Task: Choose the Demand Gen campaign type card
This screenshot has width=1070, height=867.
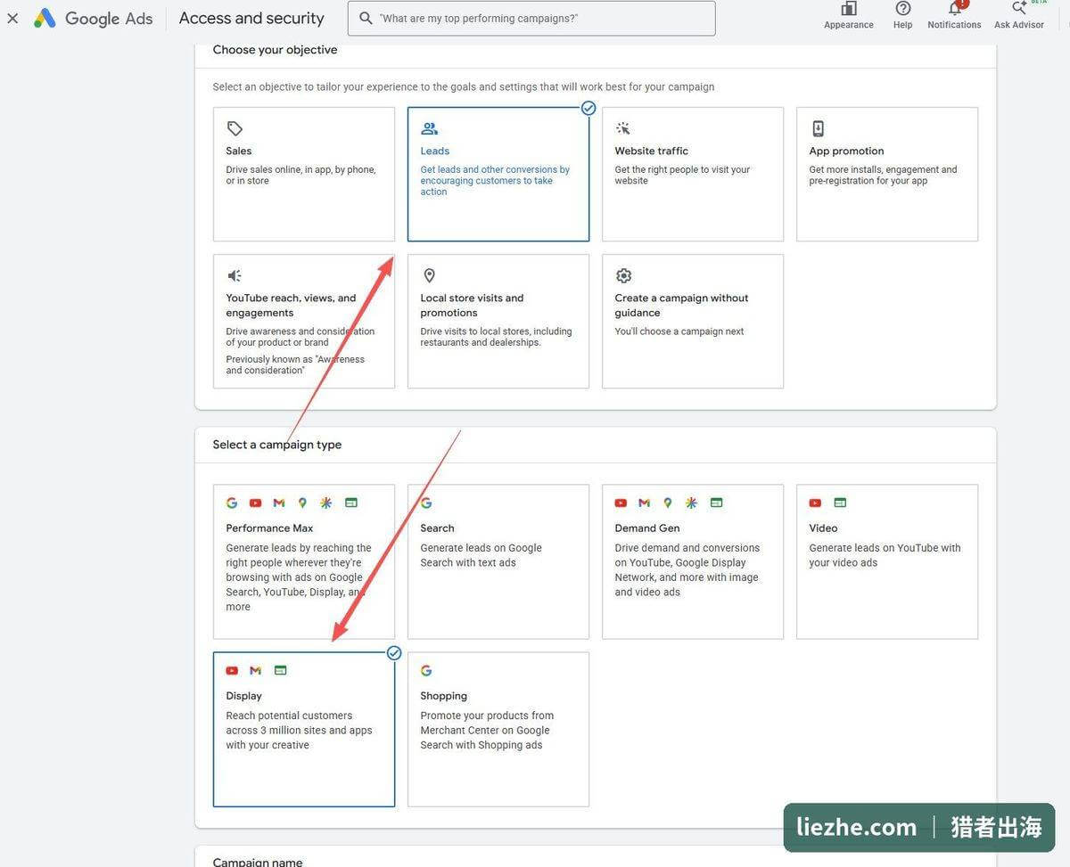Action: [693, 561]
